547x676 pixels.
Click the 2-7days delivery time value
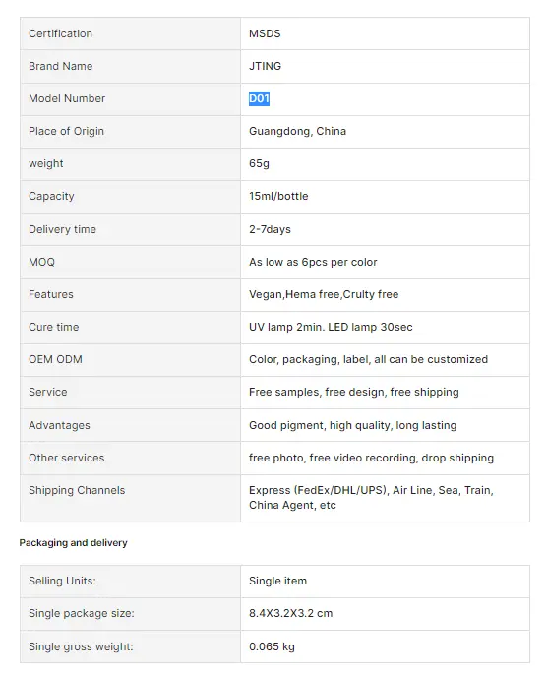click(270, 229)
